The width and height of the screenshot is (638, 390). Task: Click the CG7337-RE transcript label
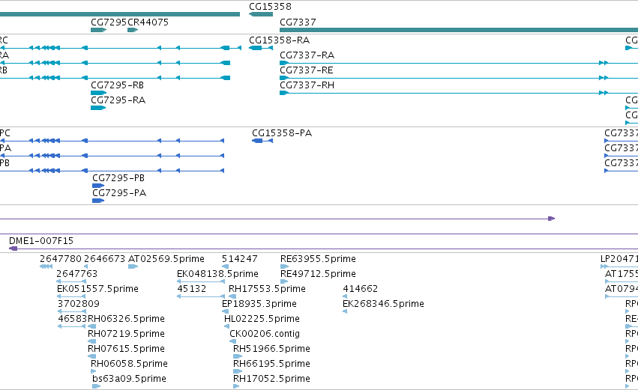pos(307,70)
